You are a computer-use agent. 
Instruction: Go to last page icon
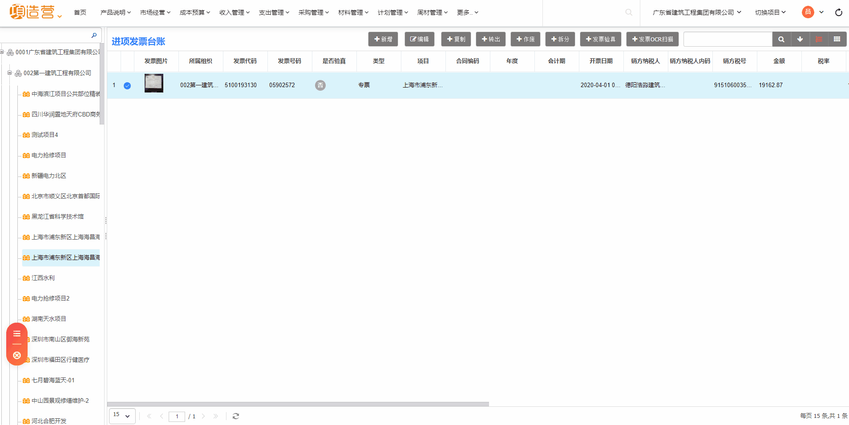216,416
